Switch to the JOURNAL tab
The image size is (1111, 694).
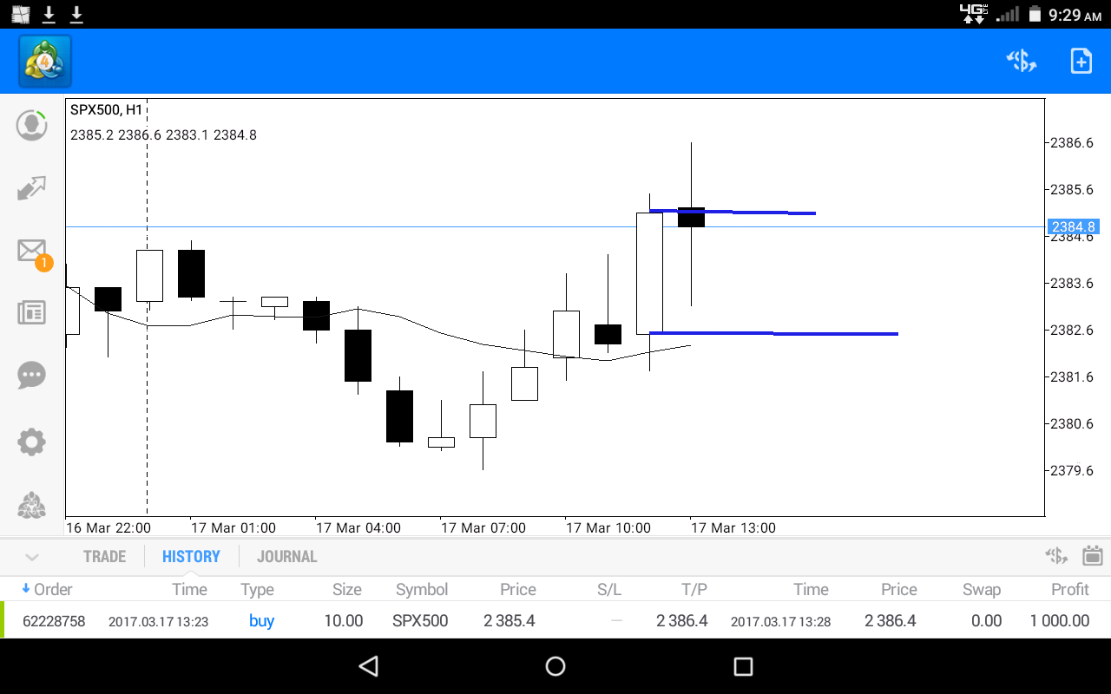pyautogui.click(x=286, y=557)
